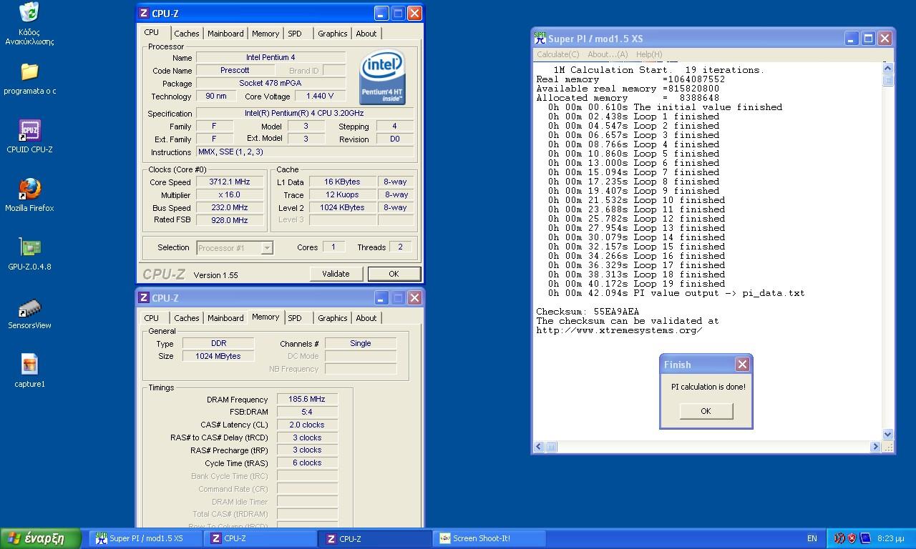Open the Start menu button
This screenshot has height=549, width=916.
(x=42, y=538)
